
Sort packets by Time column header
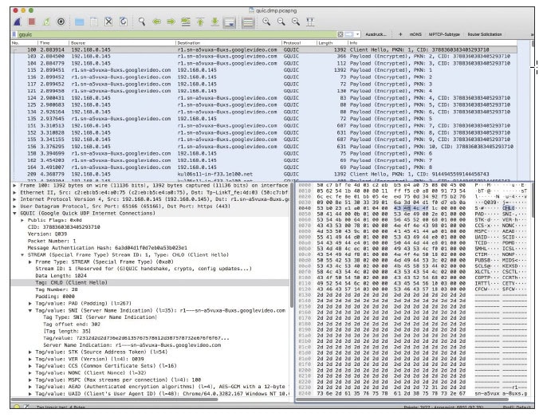(45, 42)
